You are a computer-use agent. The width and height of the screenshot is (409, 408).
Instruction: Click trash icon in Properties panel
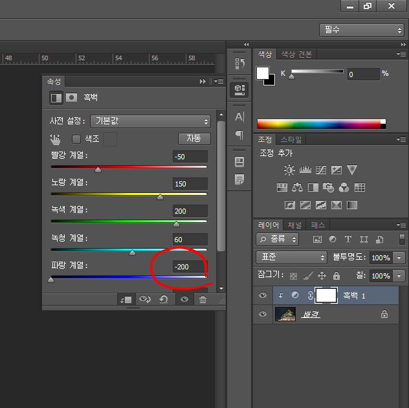(203, 299)
